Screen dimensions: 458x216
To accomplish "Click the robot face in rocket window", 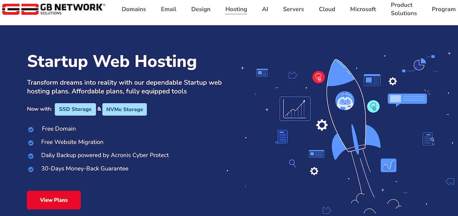I will point(345,101).
